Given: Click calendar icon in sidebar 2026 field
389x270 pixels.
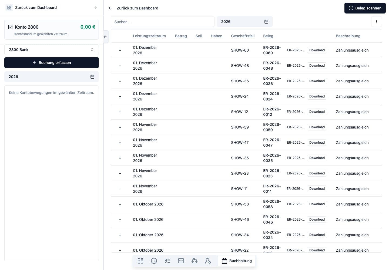Looking at the screenshot, I should pyautogui.click(x=92, y=77).
